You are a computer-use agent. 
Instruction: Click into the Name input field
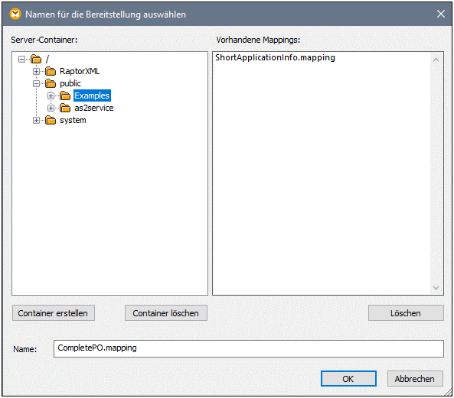pos(248,348)
